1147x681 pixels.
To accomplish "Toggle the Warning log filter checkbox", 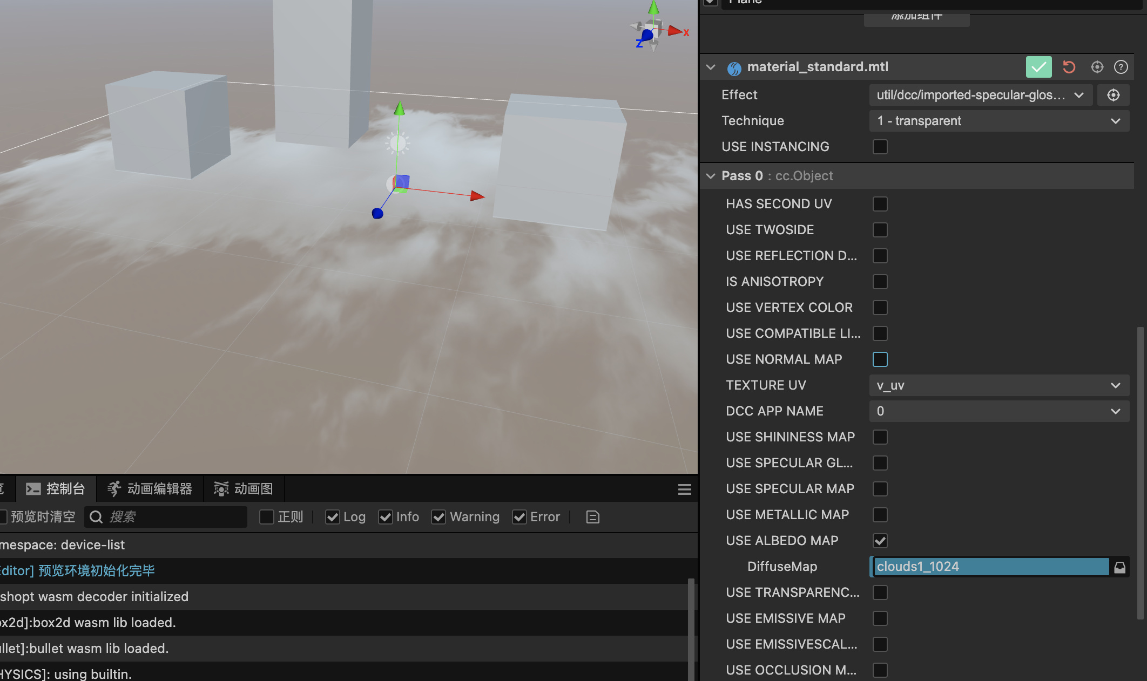I will point(438,517).
